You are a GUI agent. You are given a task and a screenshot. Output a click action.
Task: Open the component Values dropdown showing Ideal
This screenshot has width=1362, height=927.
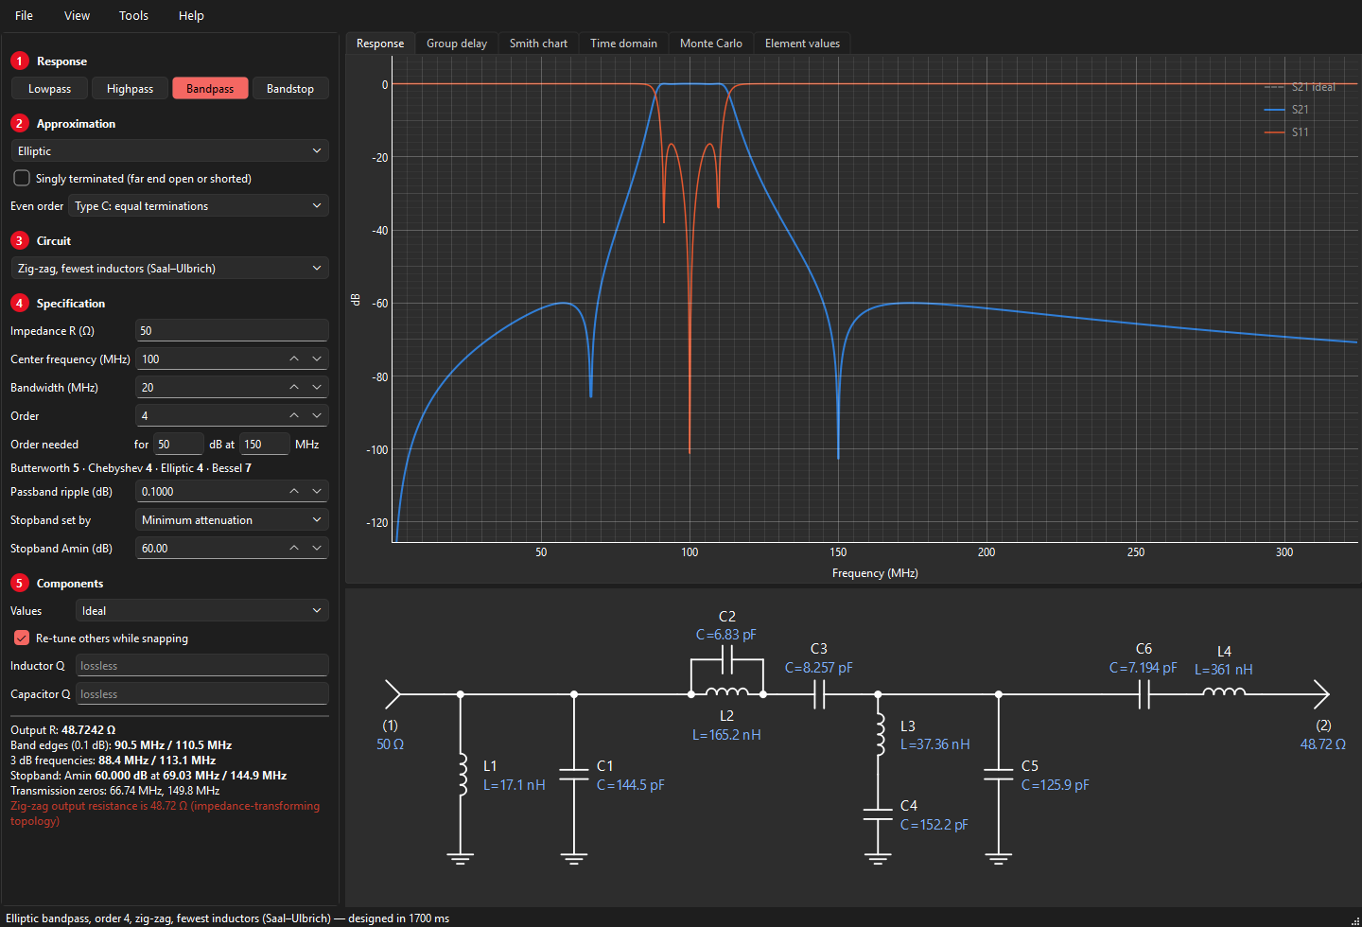tap(201, 611)
